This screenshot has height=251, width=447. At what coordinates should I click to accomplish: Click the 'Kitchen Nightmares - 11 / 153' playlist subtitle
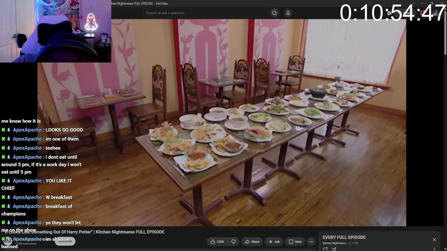point(340,243)
